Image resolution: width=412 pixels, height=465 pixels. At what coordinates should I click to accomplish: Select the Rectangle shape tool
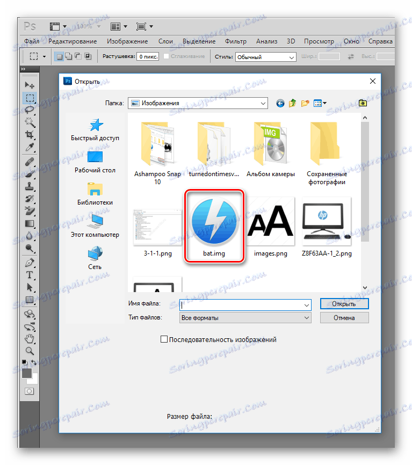30,300
